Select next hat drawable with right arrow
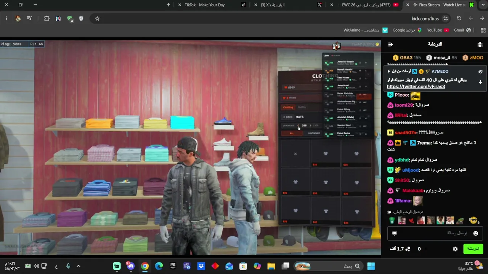 click(310, 126)
